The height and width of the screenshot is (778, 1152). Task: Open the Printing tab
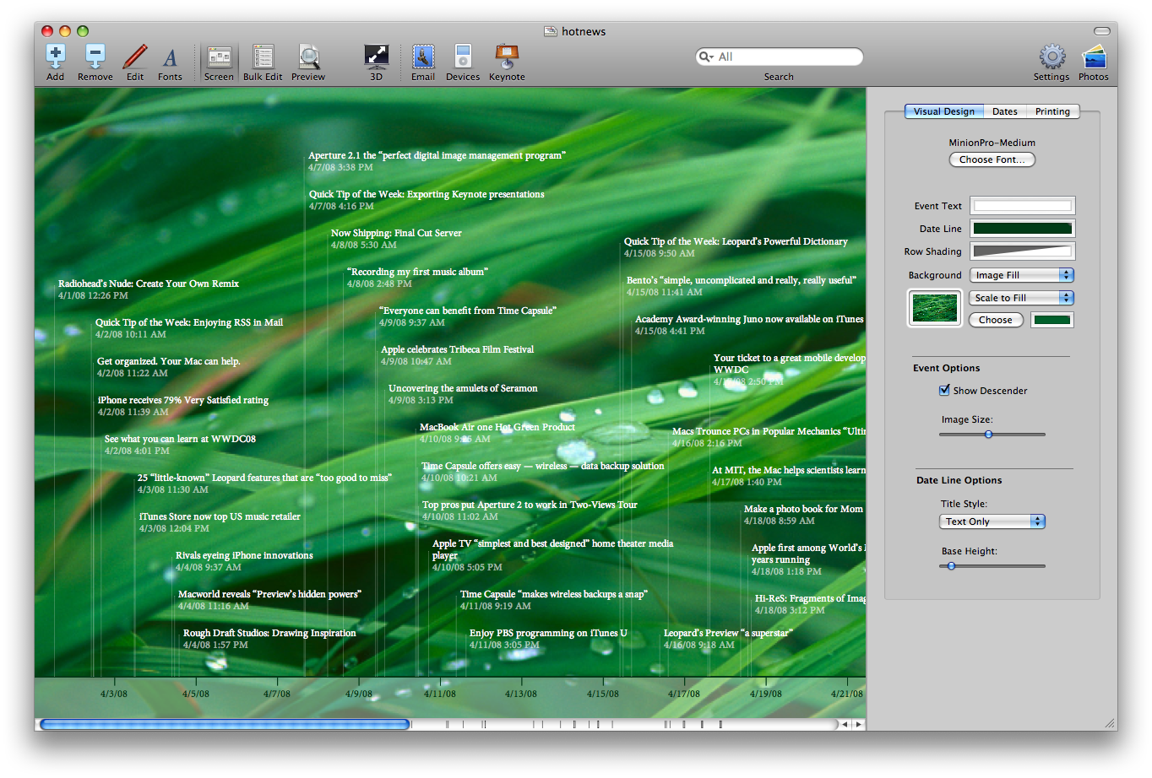click(x=1052, y=111)
